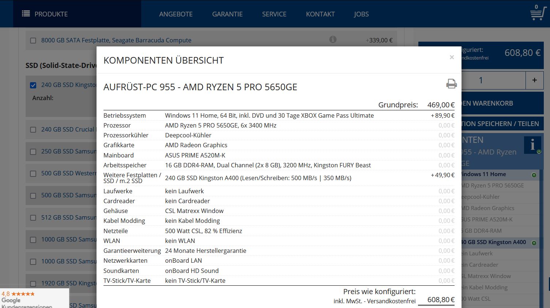The height and width of the screenshot is (308, 550).
Task: Tick the 500 GB SSD Western checkbox
Action: pyautogui.click(x=33, y=174)
